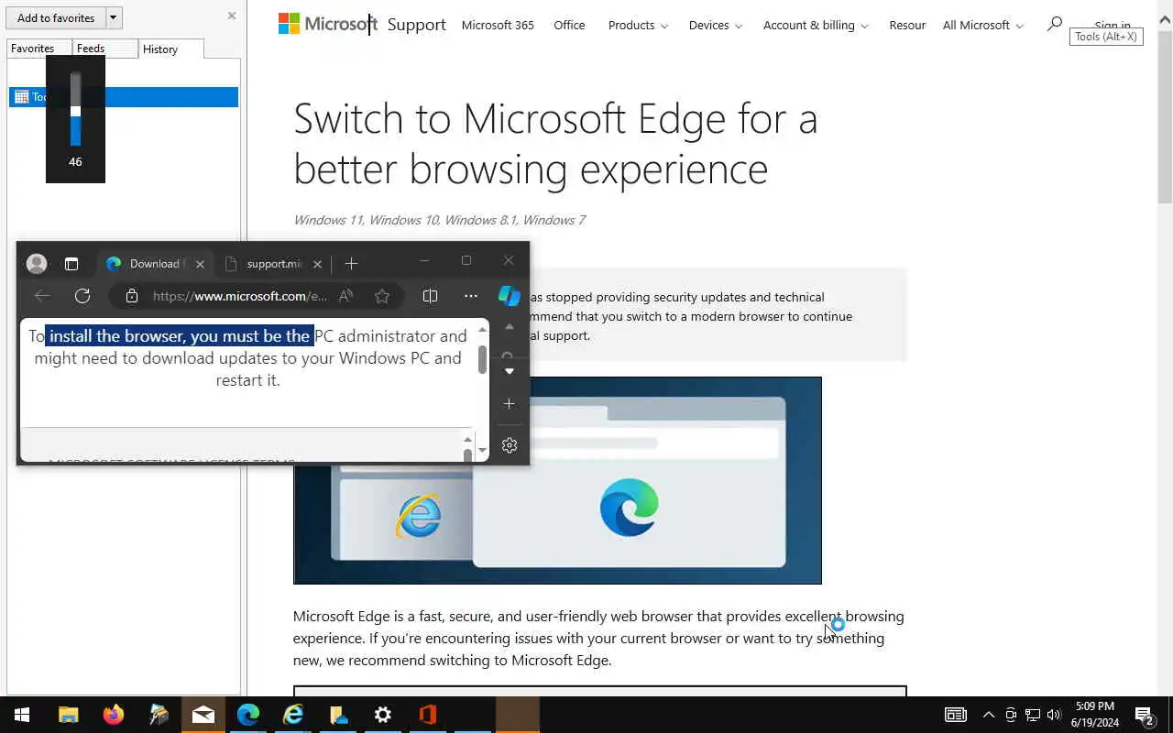Close the support.microsoft tab in Edge
Screen dimensions: 1173x733
tap(317, 264)
